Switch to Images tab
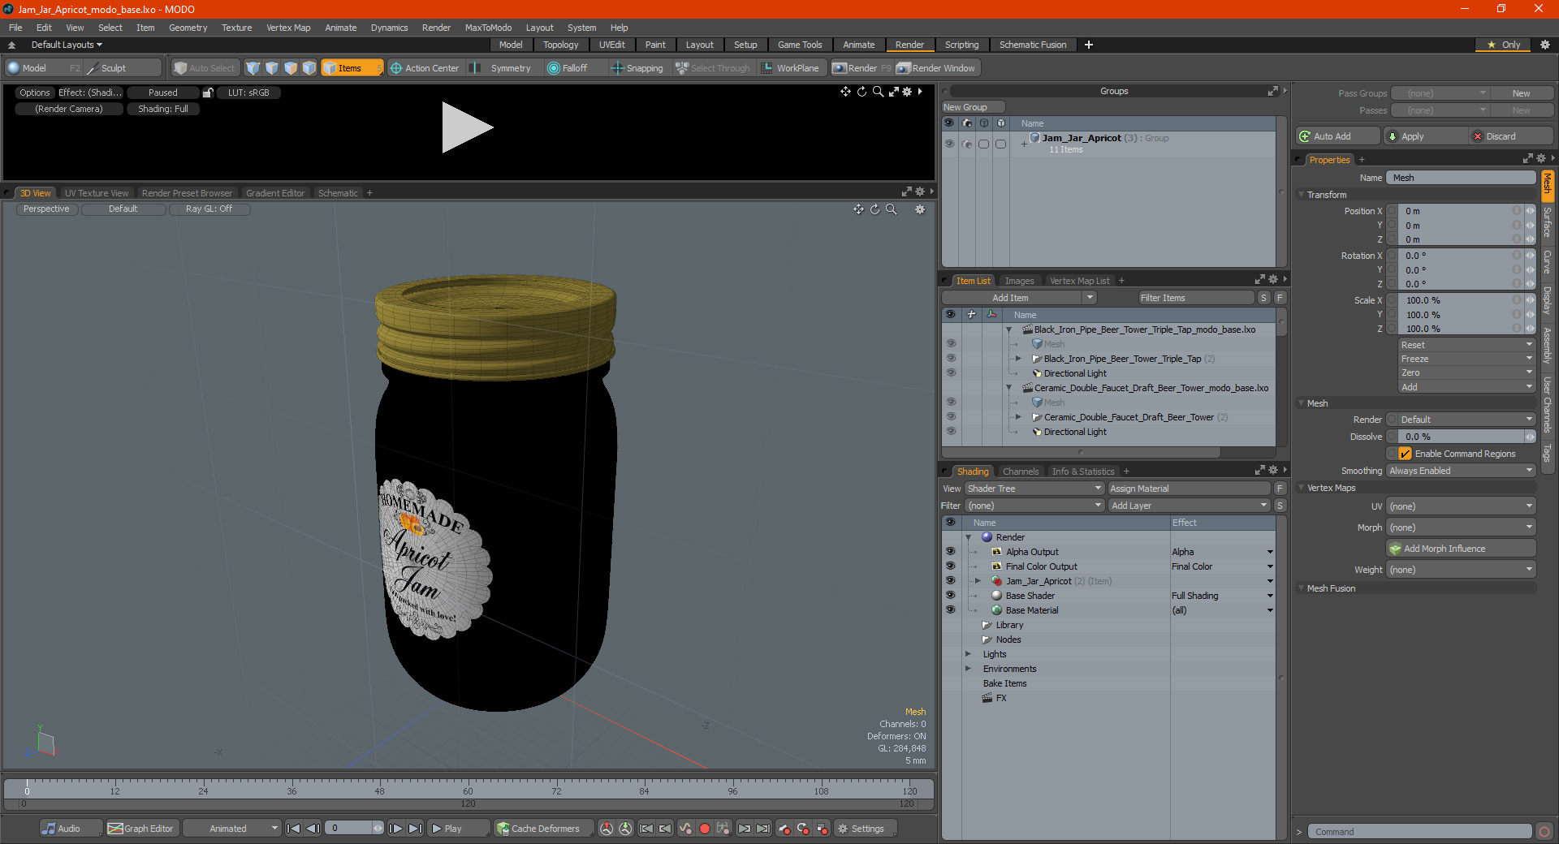The height and width of the screenshot is (844, 1559). 1019,281
